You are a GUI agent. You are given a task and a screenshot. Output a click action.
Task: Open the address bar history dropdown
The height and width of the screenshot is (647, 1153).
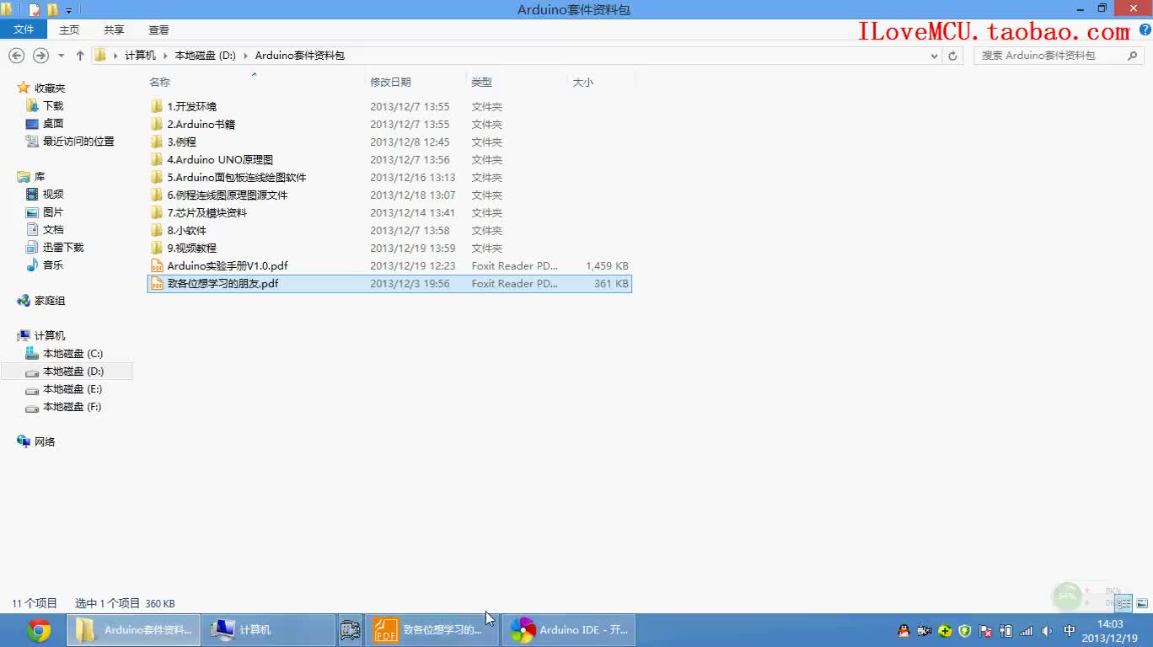(x=934, y=56)
